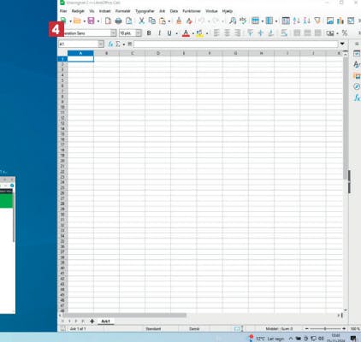361x342 pixels.
Task: Expand the font size dropdown
Action: [139, 33]
